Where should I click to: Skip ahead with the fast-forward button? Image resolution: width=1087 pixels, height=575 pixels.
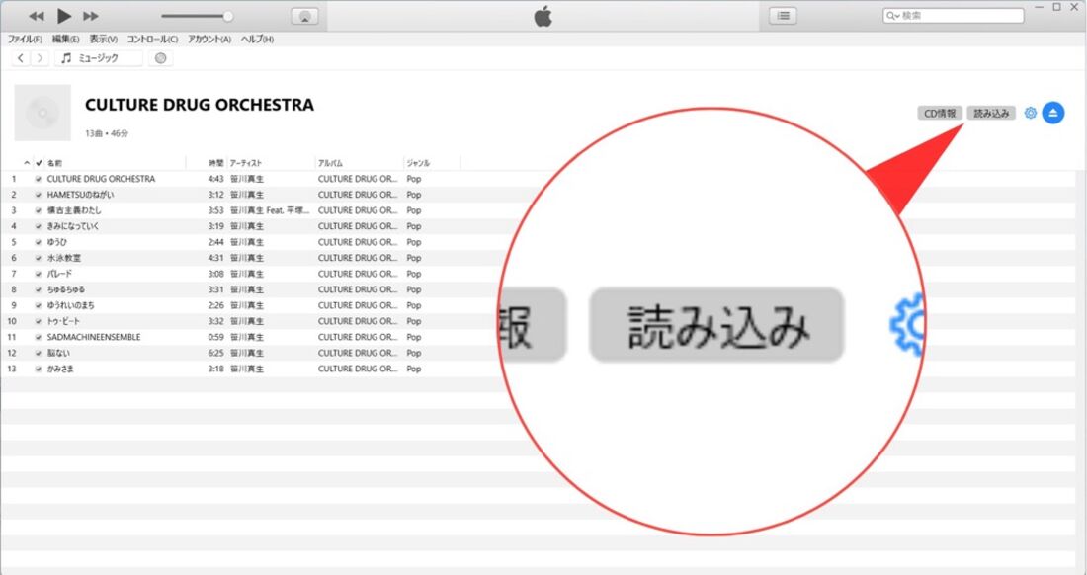coord(91,16)
